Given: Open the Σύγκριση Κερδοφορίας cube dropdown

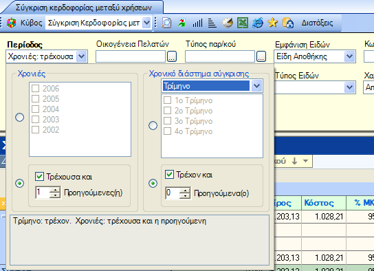Looking at the screenshot, I should coord(146,23).
